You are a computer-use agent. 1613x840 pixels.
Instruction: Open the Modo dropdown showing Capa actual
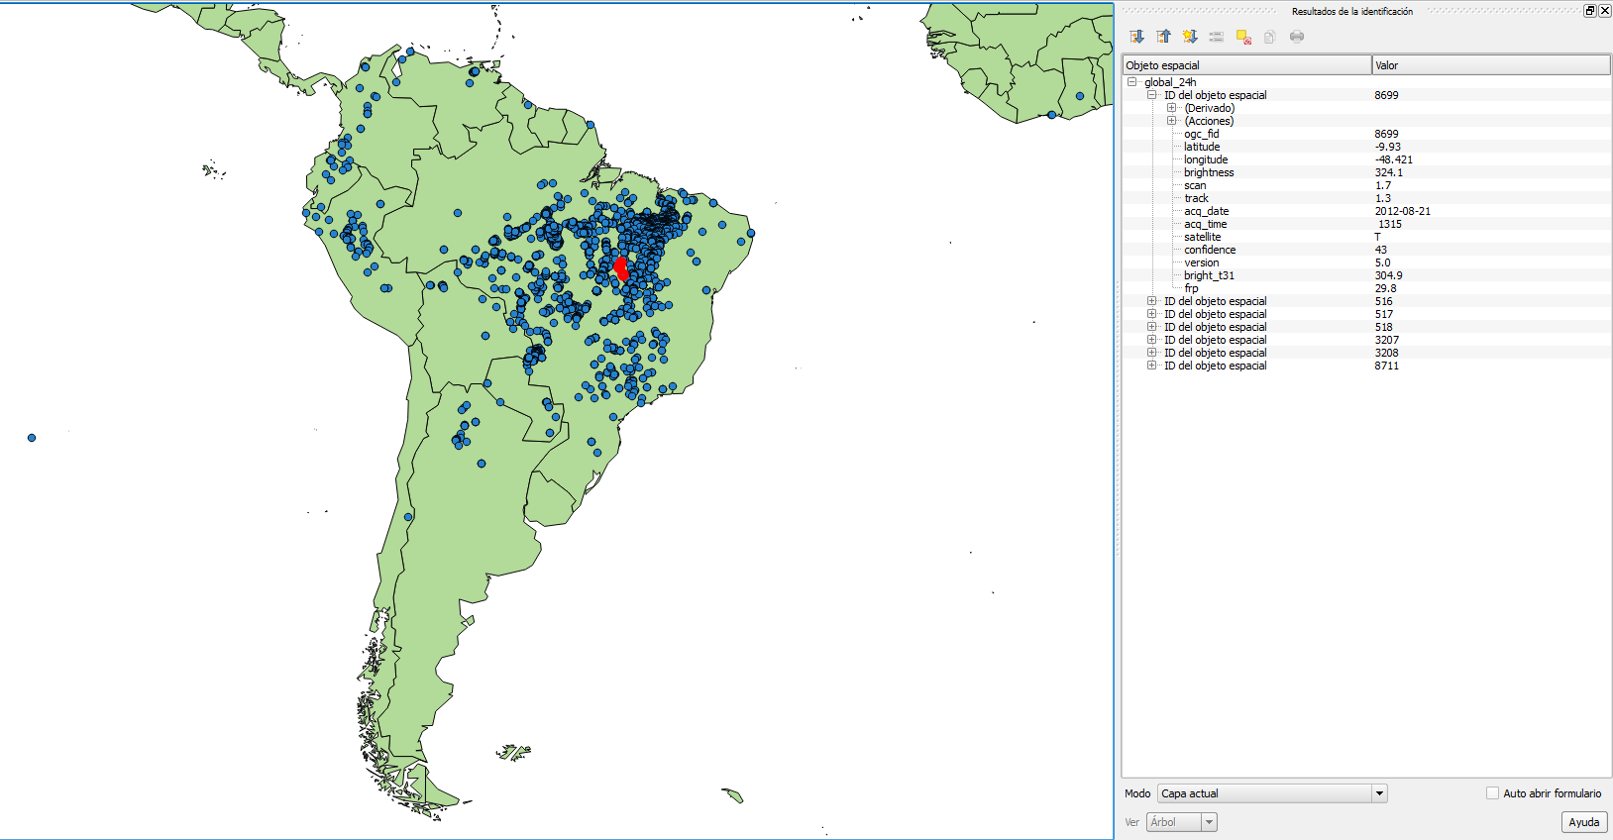click(1378, 793)
